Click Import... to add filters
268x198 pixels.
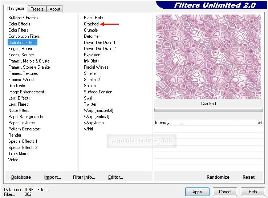(52, 177)
